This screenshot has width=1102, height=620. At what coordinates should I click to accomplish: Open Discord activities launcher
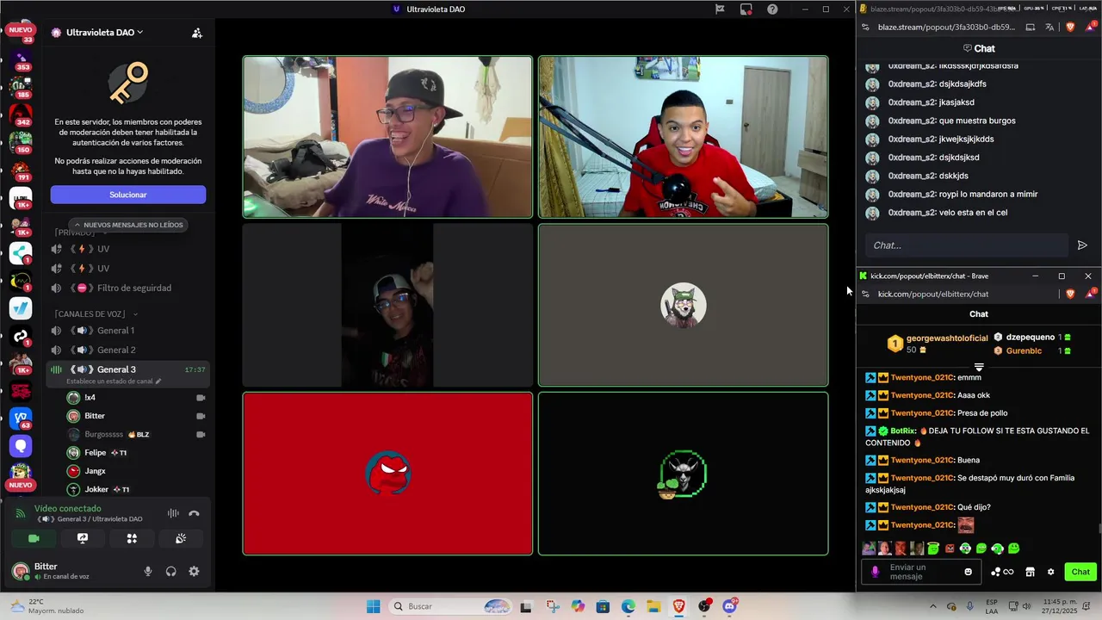click(x=132, y=538)
